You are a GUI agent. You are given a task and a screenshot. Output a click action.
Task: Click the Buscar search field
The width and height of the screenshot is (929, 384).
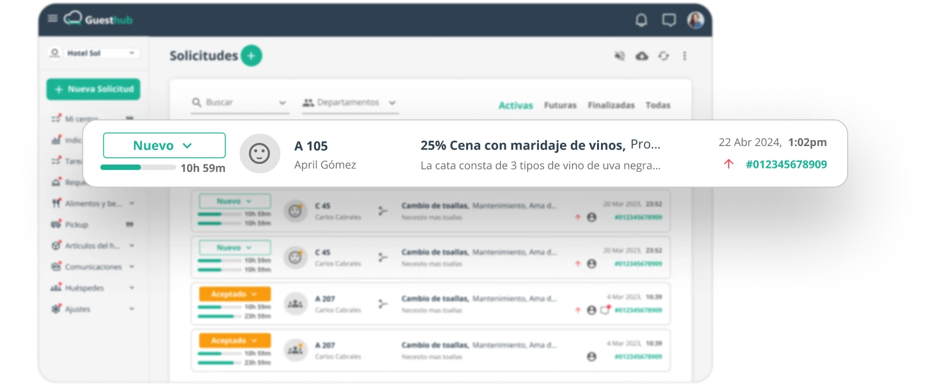pos(238,103)
